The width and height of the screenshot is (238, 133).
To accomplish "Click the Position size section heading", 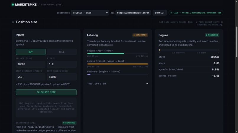I will click(27, 22).
